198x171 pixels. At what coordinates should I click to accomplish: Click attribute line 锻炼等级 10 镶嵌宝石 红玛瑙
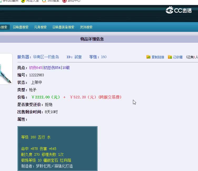46,160
